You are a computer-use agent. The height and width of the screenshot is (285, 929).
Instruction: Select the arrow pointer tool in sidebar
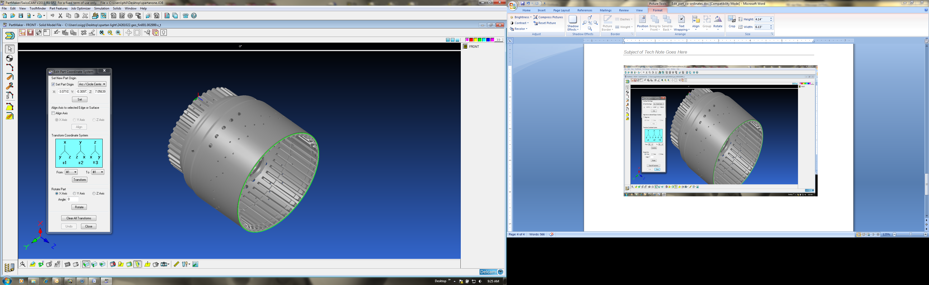pos(10,49)
